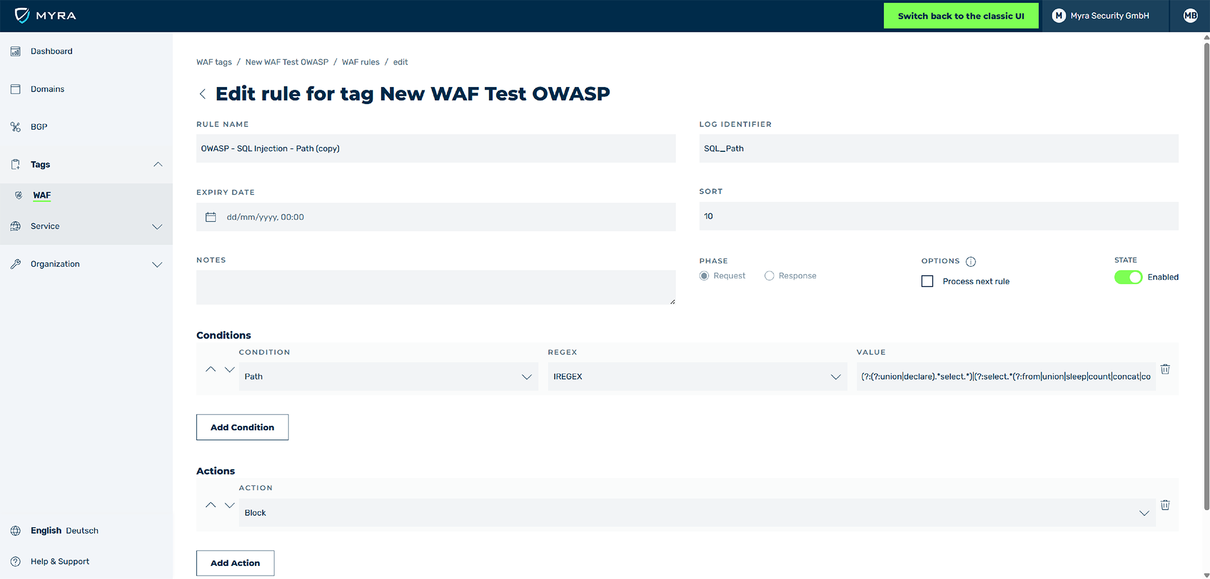This screenshot has height=579, width=1210.
Task: Delete the Path condition with trash icon
Action: pyautogui.click(x=1165, y=369)
